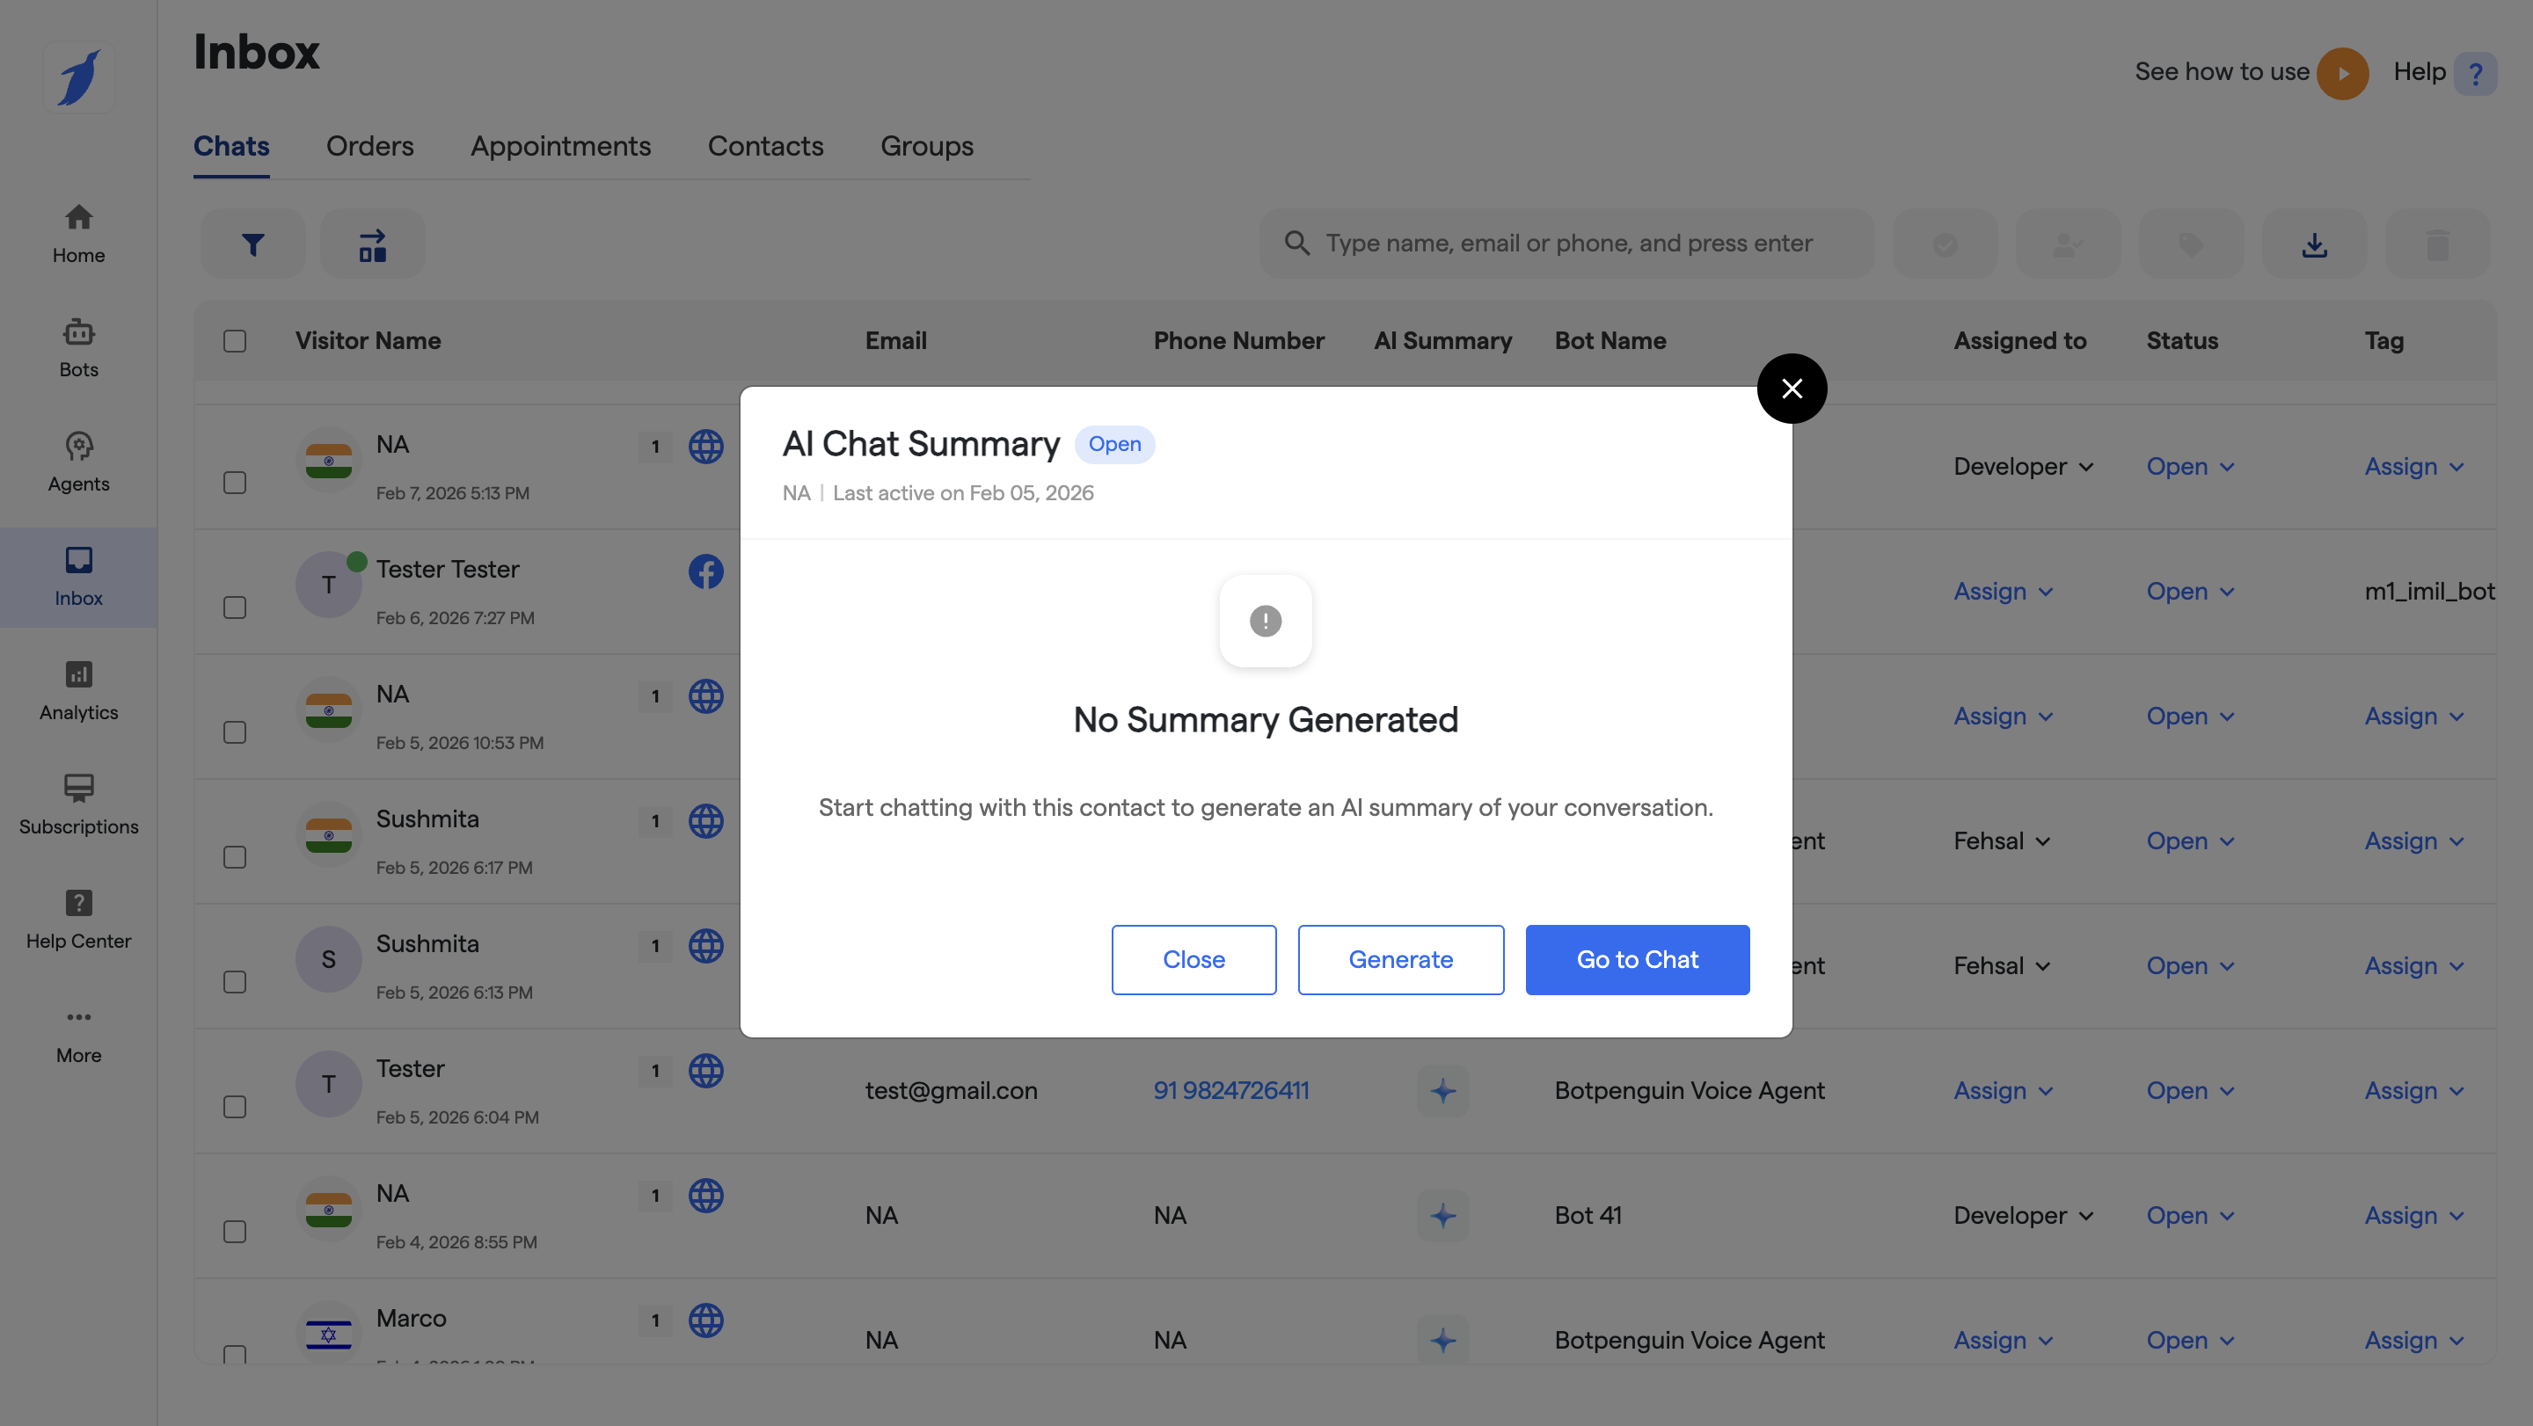Dismiss the dialog with the black X button
The image size is (2533, 1426).
coord(1792,389)
